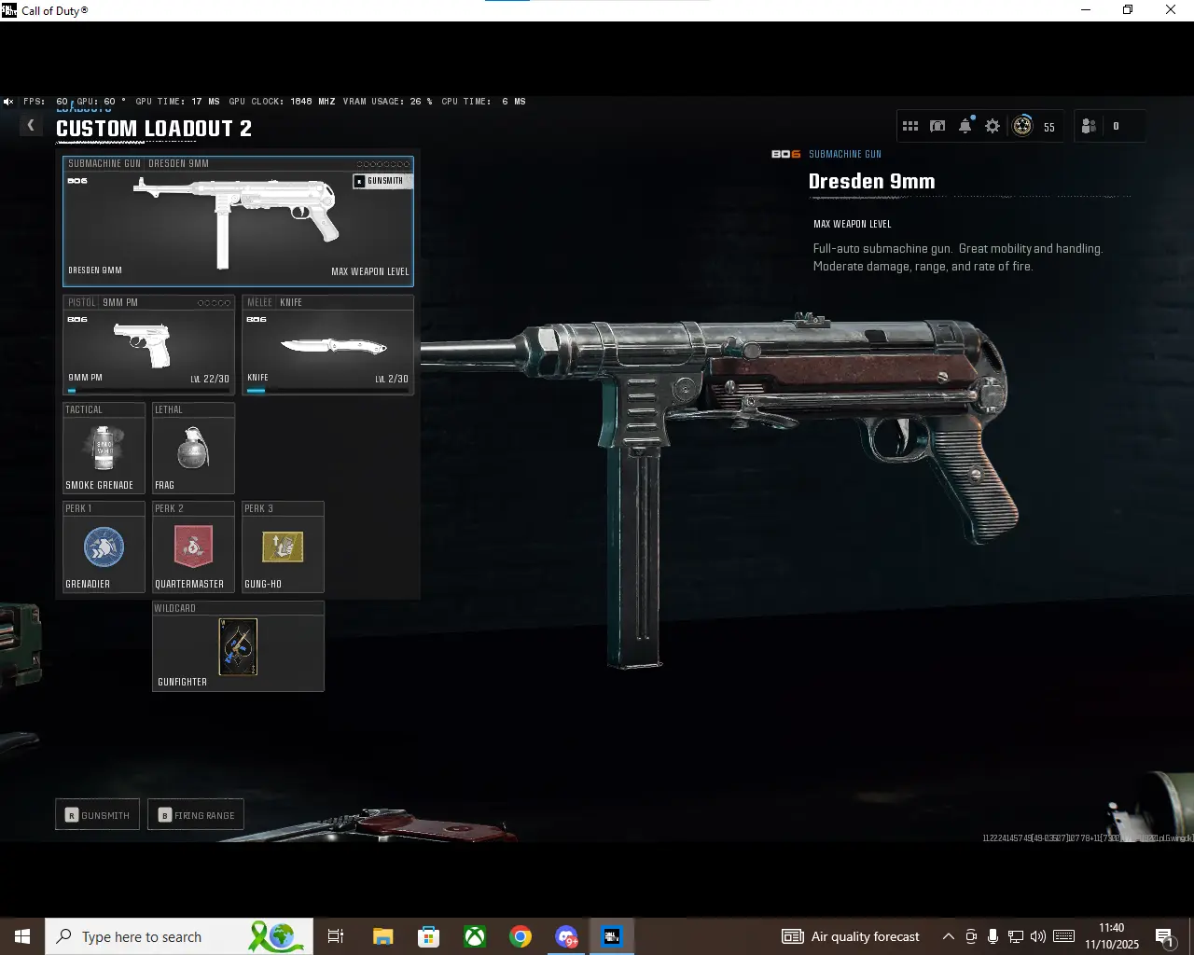Click the "LVL 22/30" pistol level text
This screenshot has width=1194, height=955.
[x=210, y=379]
